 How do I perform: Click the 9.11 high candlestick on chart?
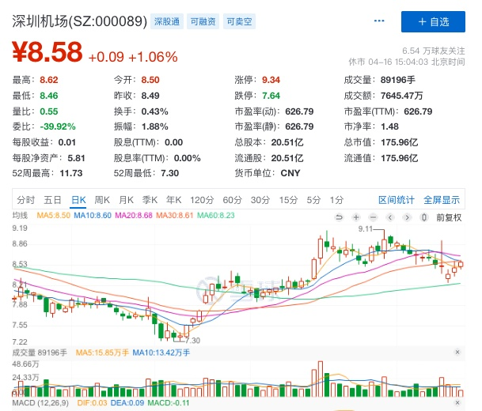[388, 239]
